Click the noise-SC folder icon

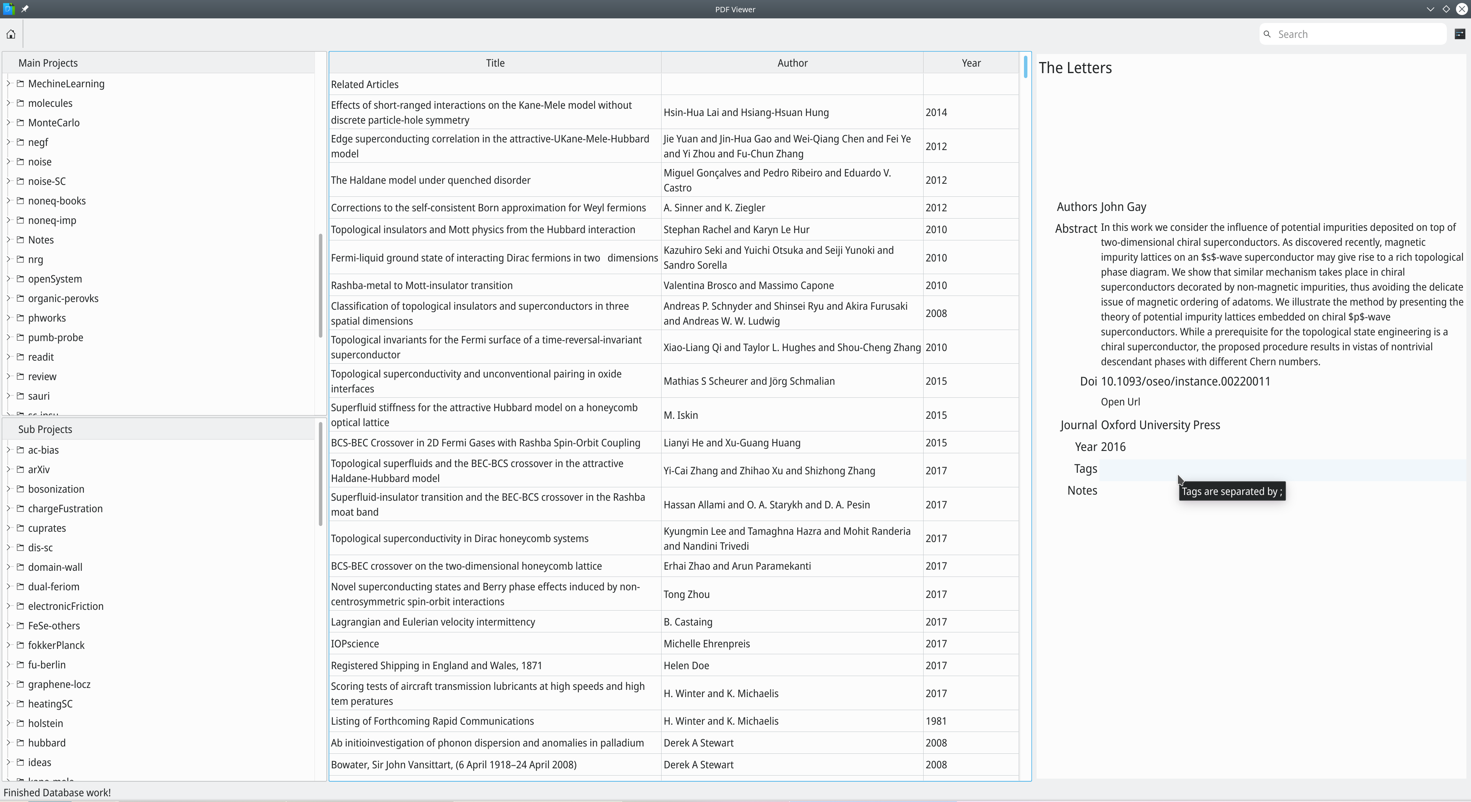pos(21,181)
